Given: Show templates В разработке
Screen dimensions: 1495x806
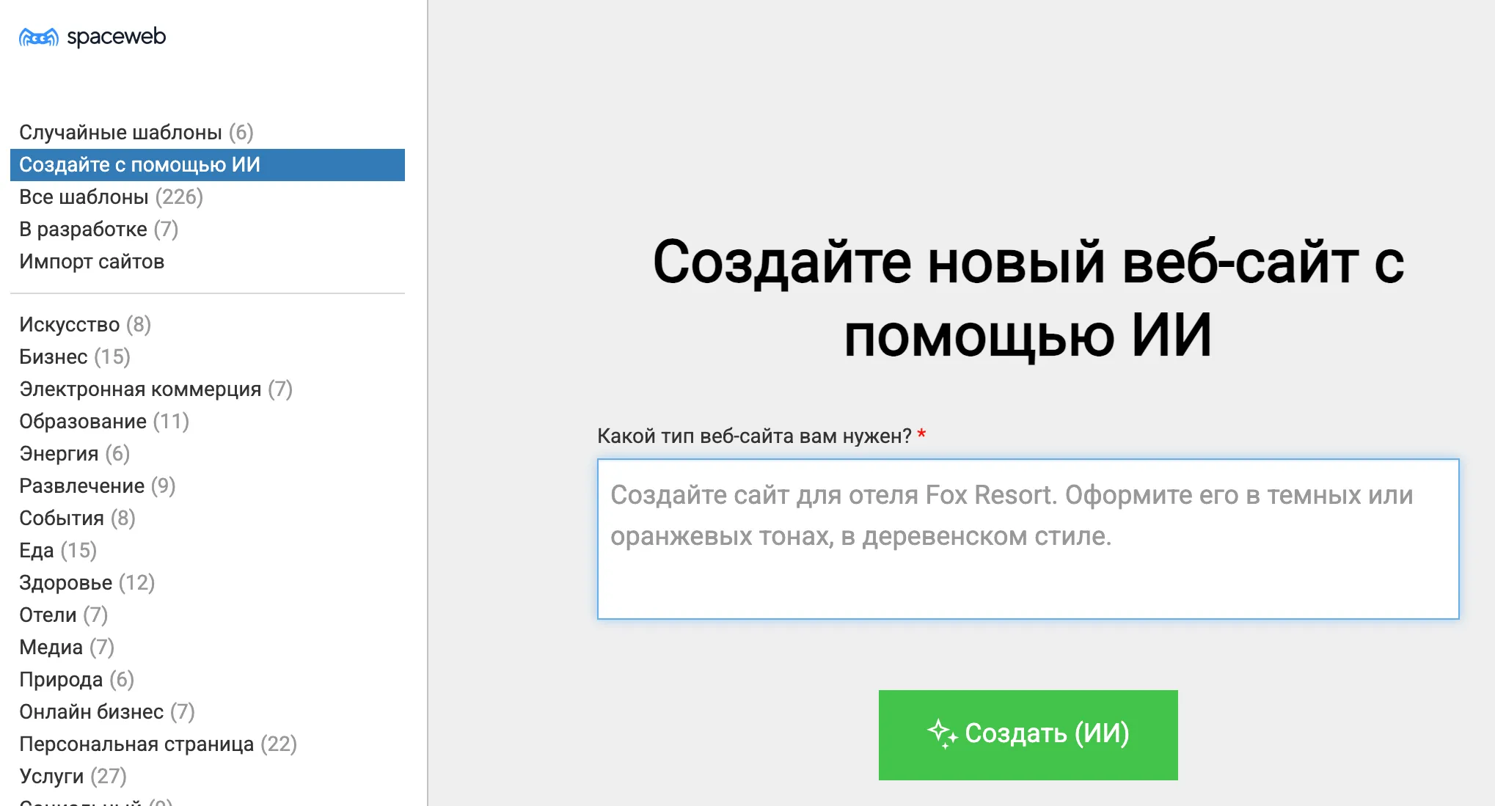Looking at the screenshot, I should (98, 229).
